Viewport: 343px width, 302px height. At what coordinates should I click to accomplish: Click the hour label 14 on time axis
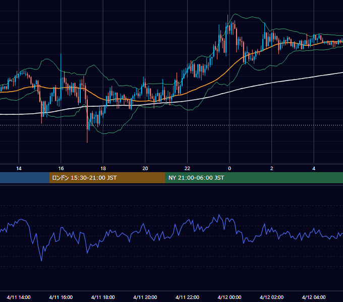coord(19,169)
